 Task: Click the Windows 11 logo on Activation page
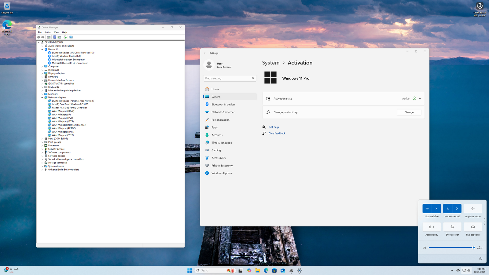(270, 78)
